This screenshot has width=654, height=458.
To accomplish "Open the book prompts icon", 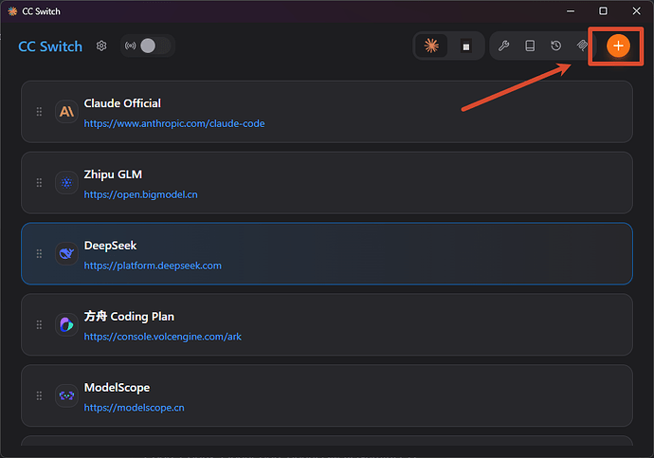I will click(530, 46).
